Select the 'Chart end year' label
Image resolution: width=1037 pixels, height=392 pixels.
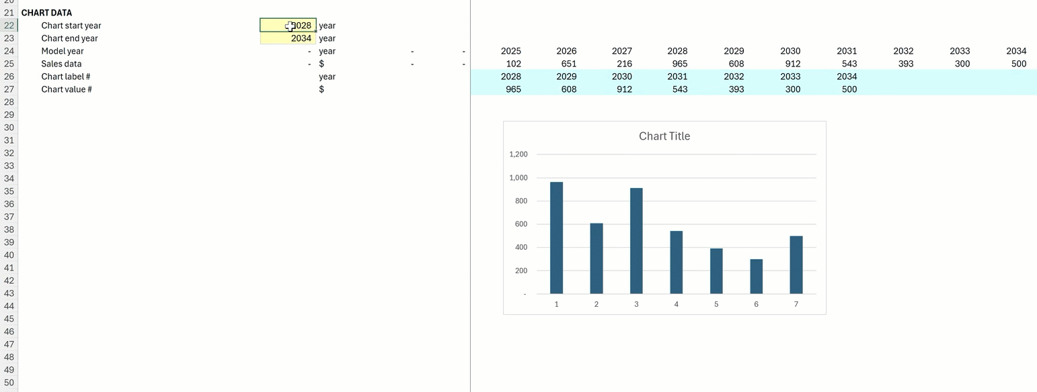tap(69, 38)
